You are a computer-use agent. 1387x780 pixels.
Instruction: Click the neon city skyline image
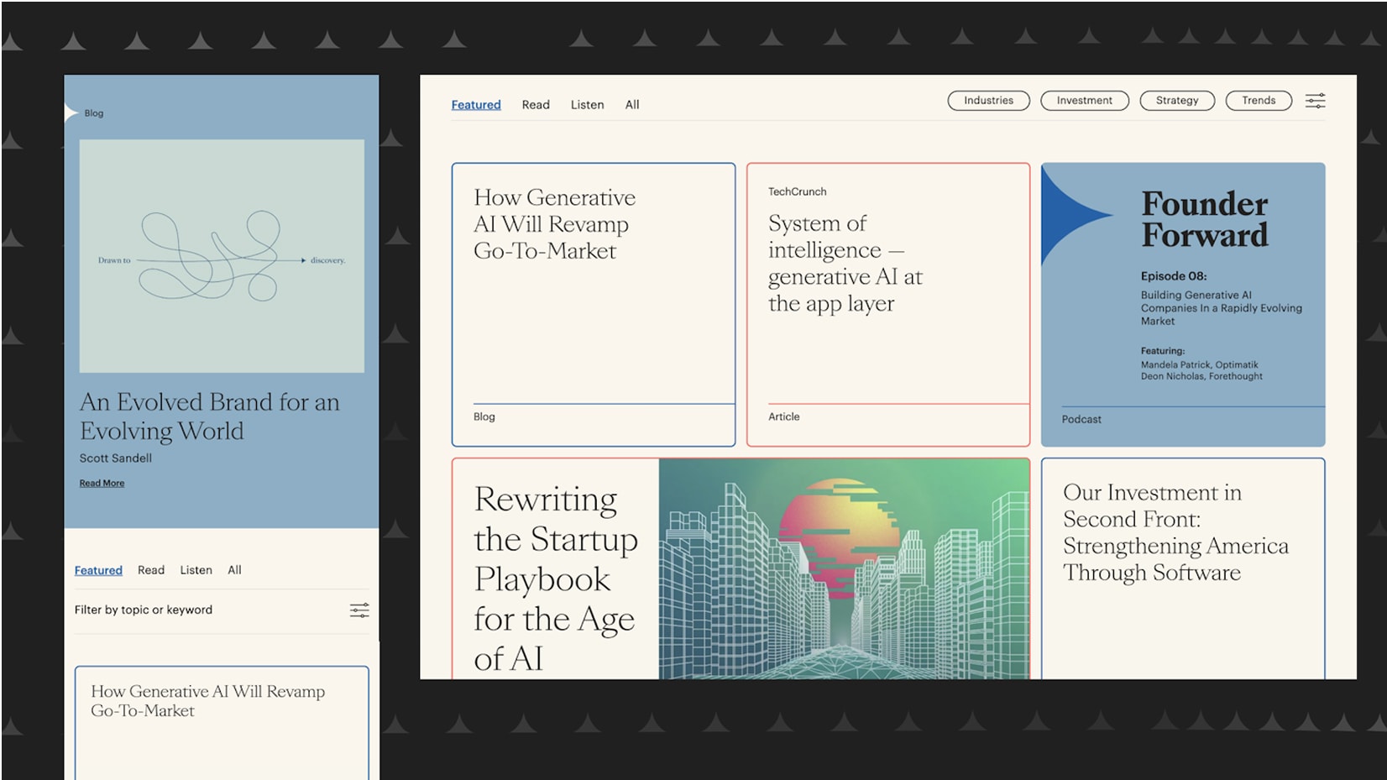click(x=844, y=568)
